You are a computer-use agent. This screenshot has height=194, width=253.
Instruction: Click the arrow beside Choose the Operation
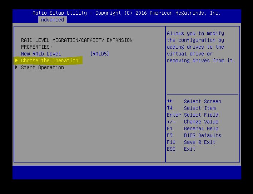coord(16,60)
